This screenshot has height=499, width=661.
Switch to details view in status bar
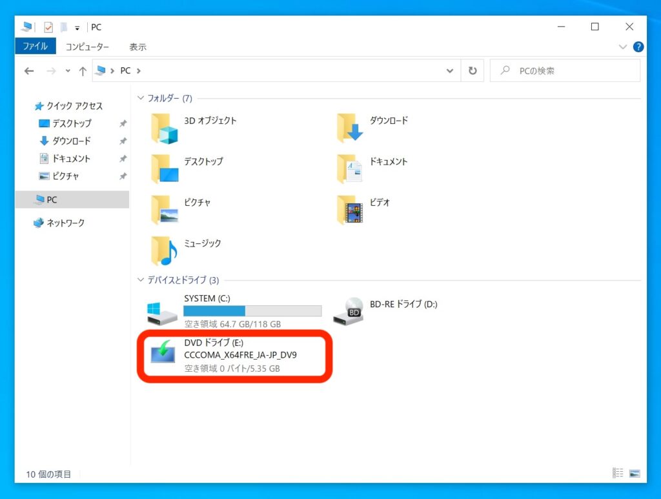(618, 473)
